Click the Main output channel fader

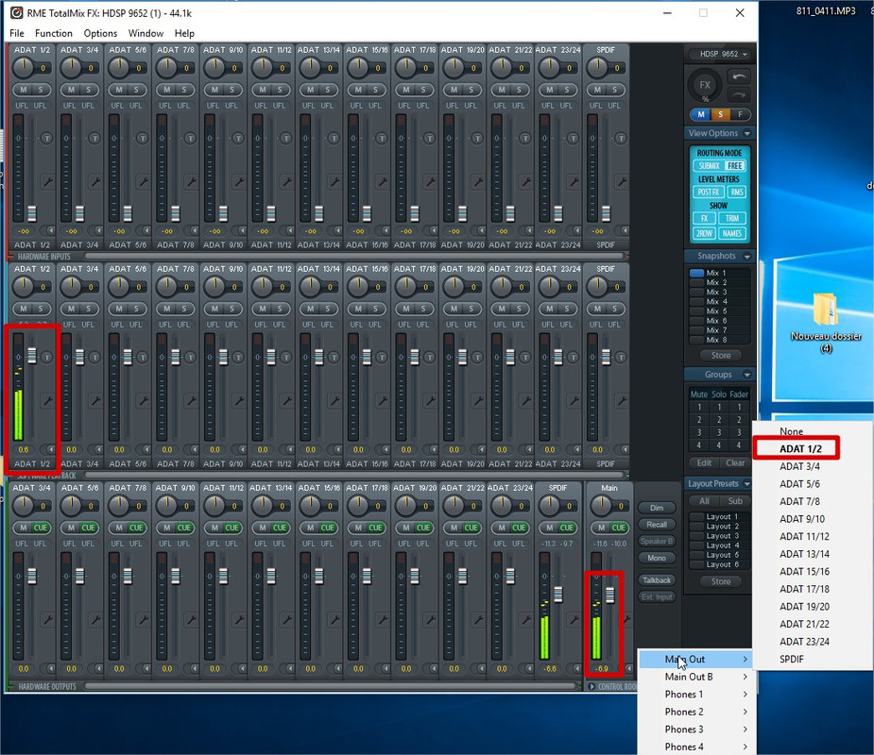(610, 596)
